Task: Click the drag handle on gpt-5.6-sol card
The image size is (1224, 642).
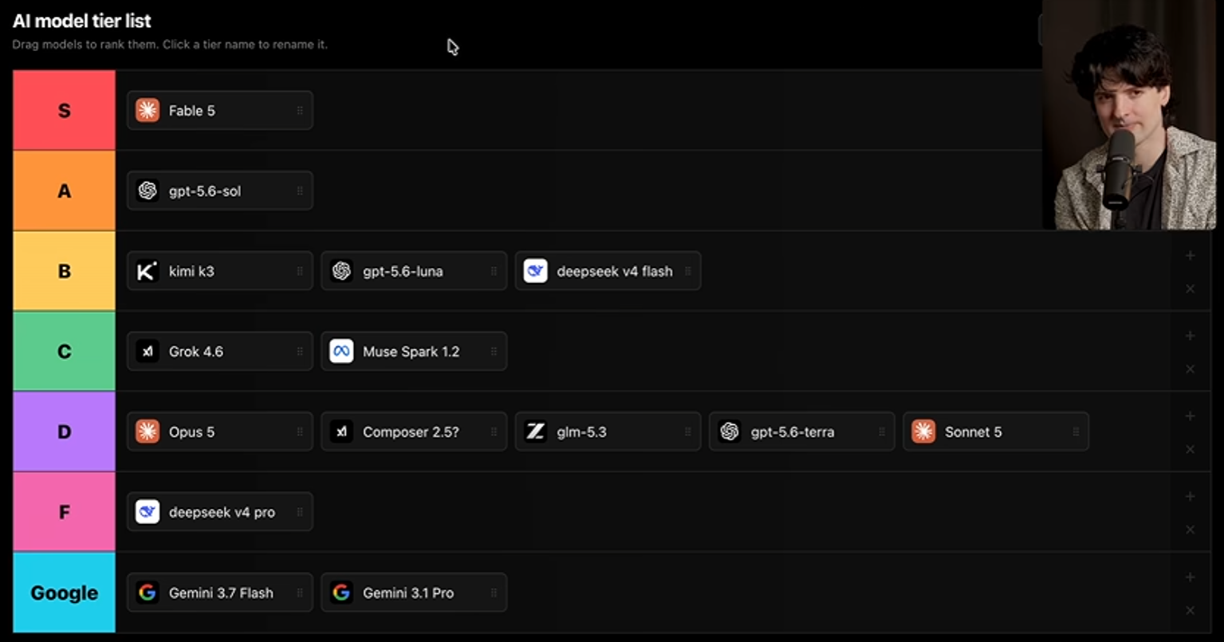Action: click(300, 191)
